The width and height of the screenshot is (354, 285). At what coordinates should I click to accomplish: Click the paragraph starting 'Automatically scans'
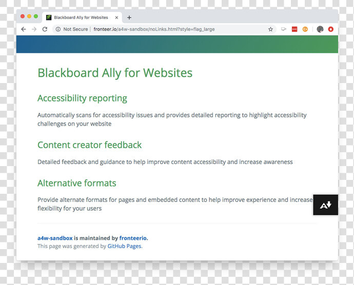point(172,119)
